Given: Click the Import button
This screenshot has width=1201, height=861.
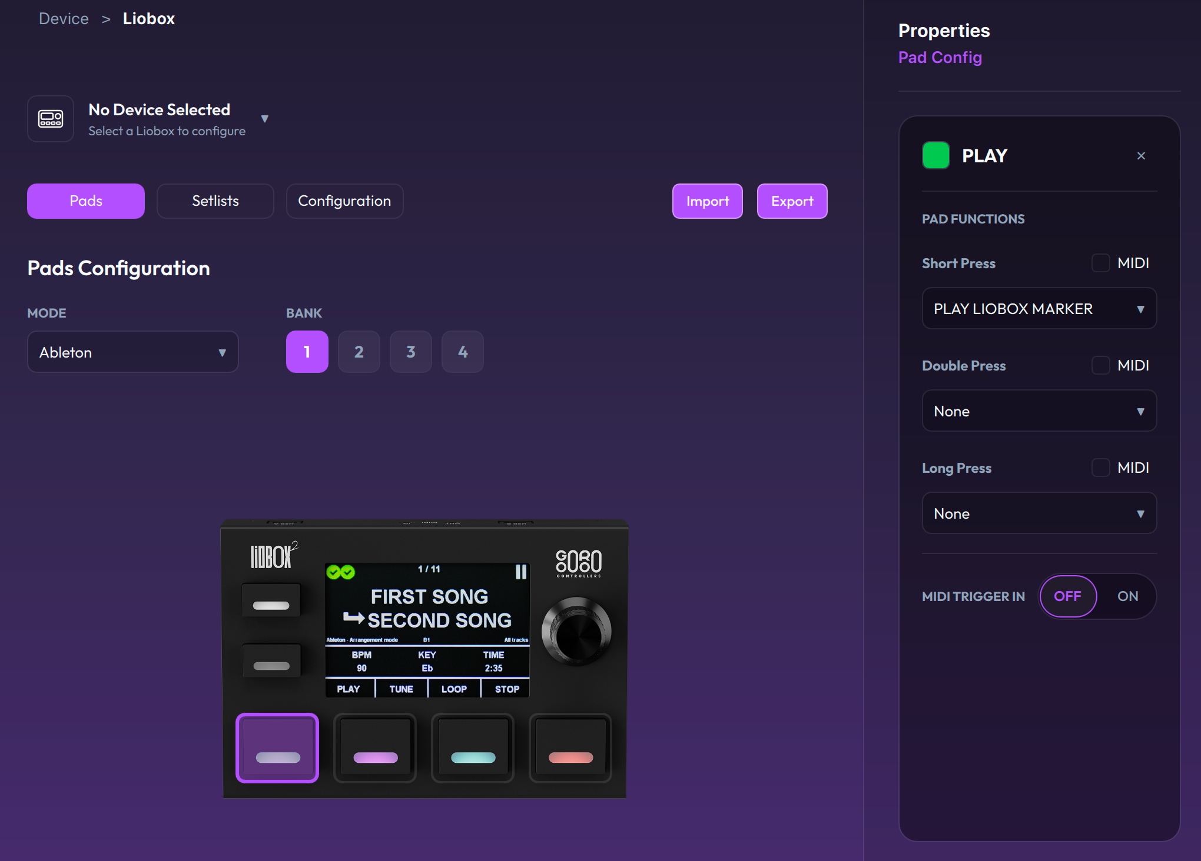Looking at the screenshot, I should point(707,201).
